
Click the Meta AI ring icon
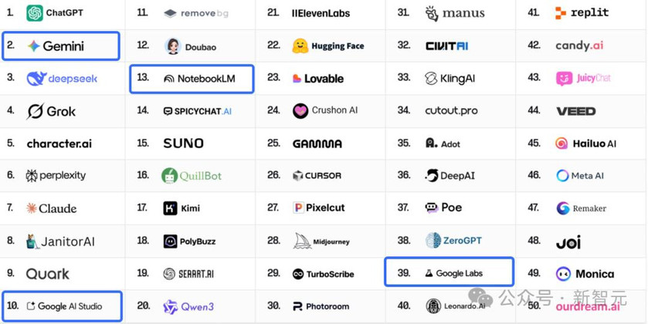tap(562, 176)
